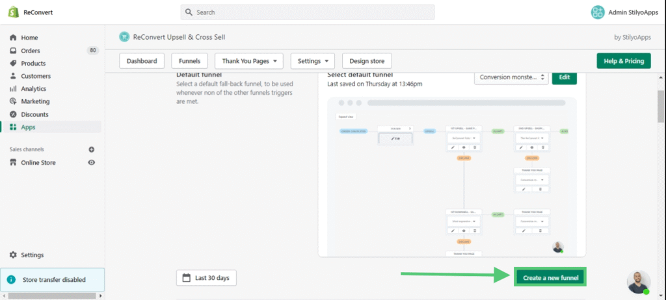
Task: Open Customers in the sidebar
Action: (36, 76)
